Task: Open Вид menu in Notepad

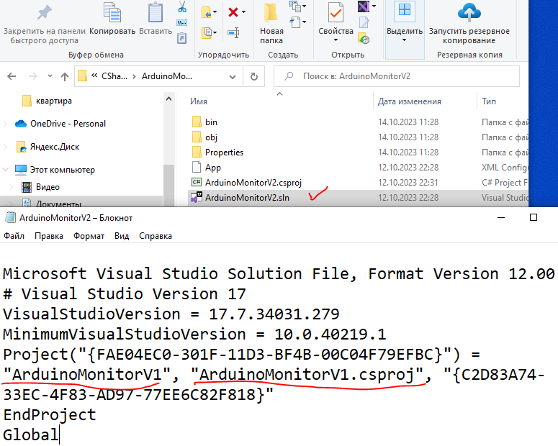Action: [x=122, y=236]
